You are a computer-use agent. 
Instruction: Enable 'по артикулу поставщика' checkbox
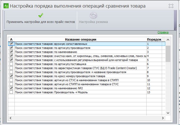click(x=11, y=64)
